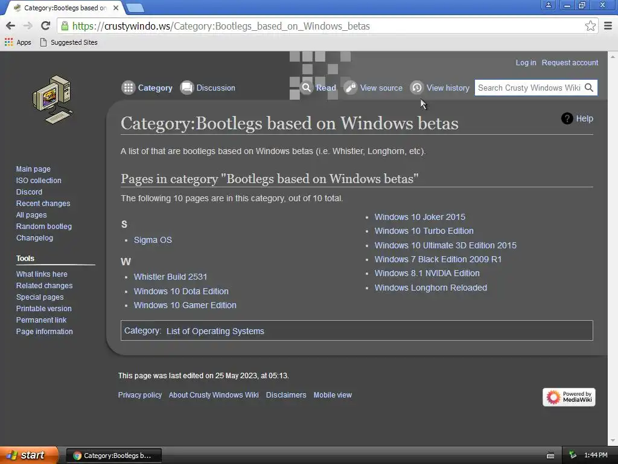
Task: Open the Disclaimers link
Action: click(x=286, y=395)
